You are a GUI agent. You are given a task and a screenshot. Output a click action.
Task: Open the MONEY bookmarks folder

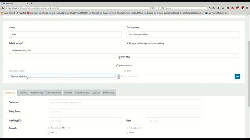pyautogui.click(x=71, y=13)
